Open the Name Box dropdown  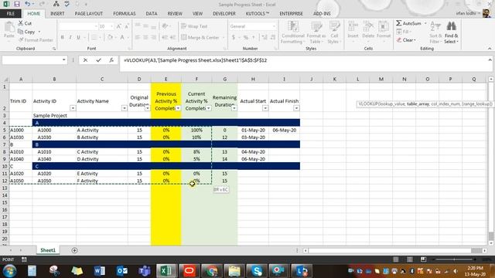coord(63,60)
